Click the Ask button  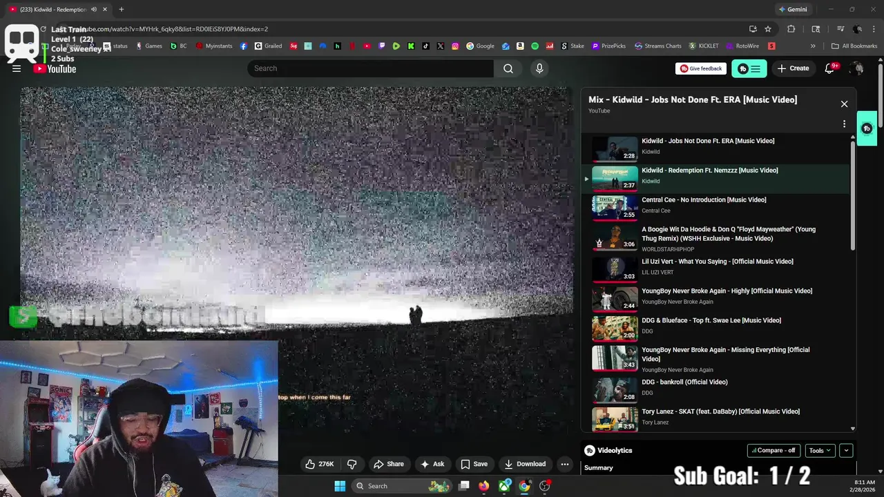pyautogui.click(x=432, y=464)
